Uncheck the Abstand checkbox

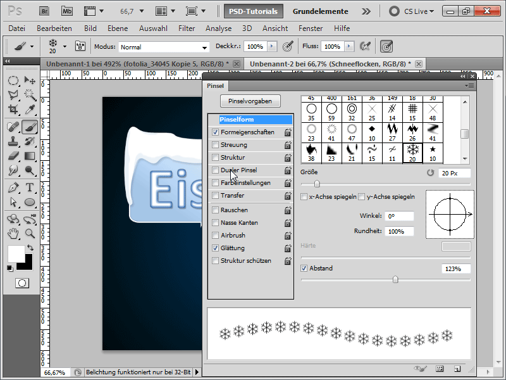tap(304, 269)
